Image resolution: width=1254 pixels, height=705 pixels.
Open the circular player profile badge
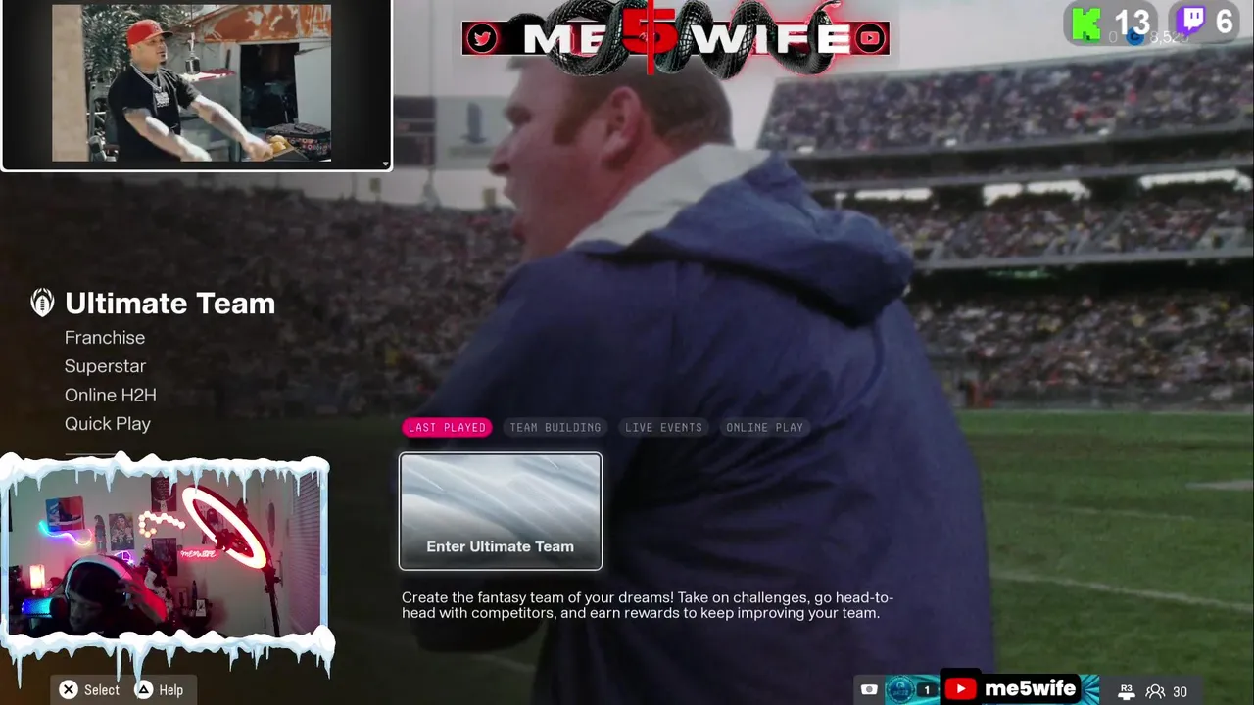(899, 689)
